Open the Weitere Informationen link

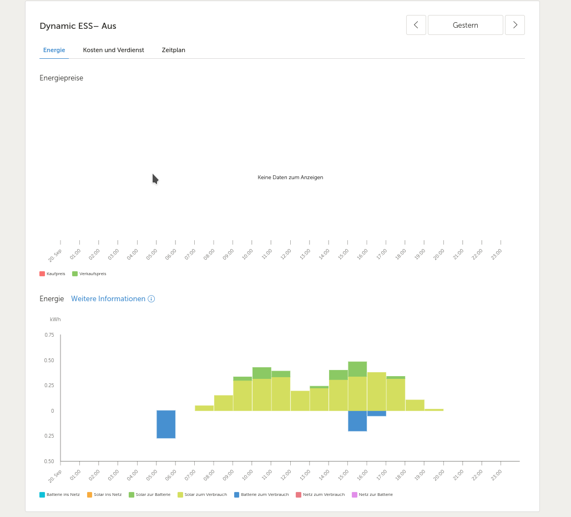(108, 298)
